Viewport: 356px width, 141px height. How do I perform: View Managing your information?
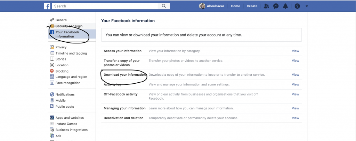coord(296,108)
